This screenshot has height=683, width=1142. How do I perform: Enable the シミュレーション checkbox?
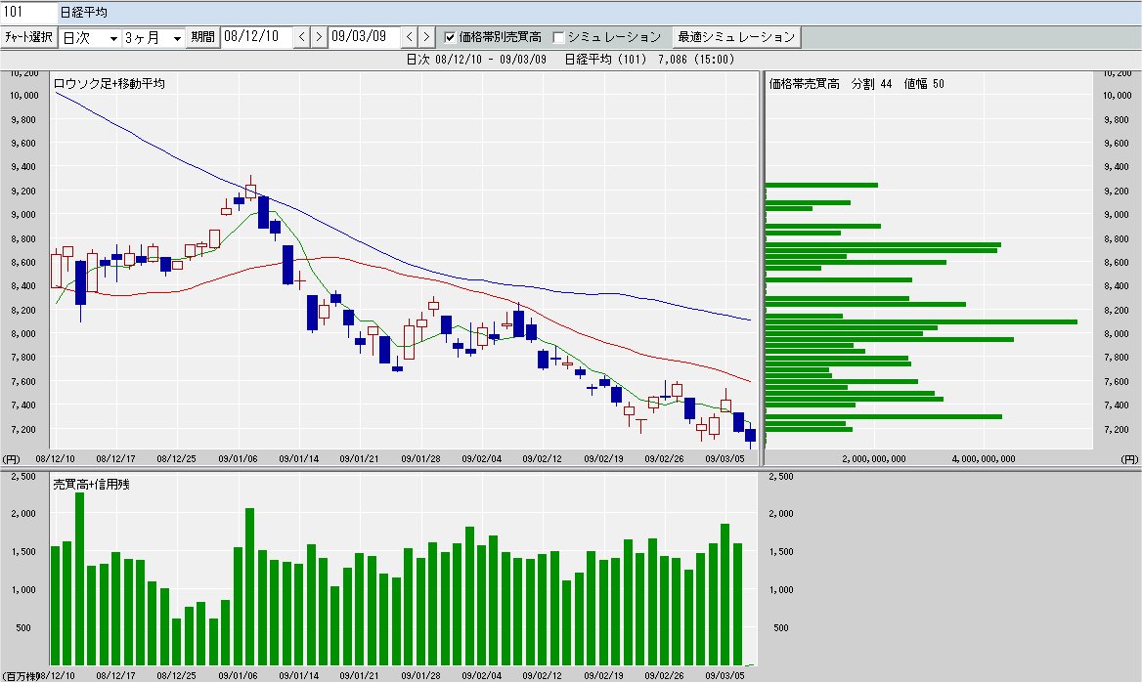[559, 37]
